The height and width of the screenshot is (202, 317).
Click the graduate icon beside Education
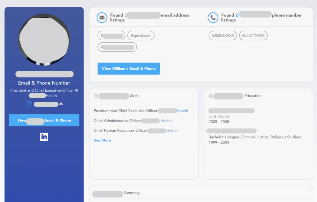pyautogui.click(x=210, y=95)
